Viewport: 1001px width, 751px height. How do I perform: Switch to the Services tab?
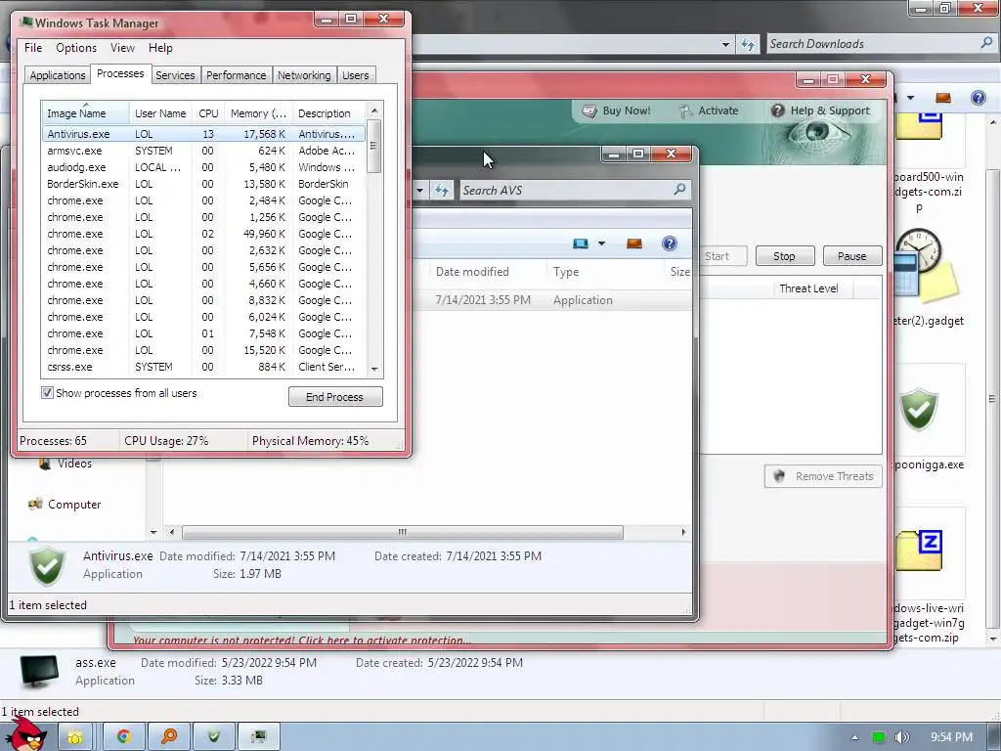tap(175, 75)
